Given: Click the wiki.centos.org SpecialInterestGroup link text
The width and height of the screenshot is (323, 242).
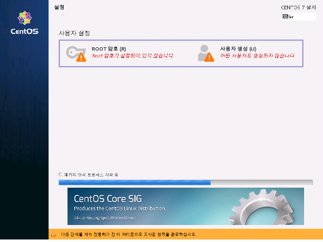Looking at the screenshot, I should 105,217.
